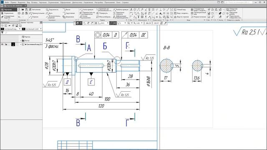Click the tree panel settings gear

(41, 22)
